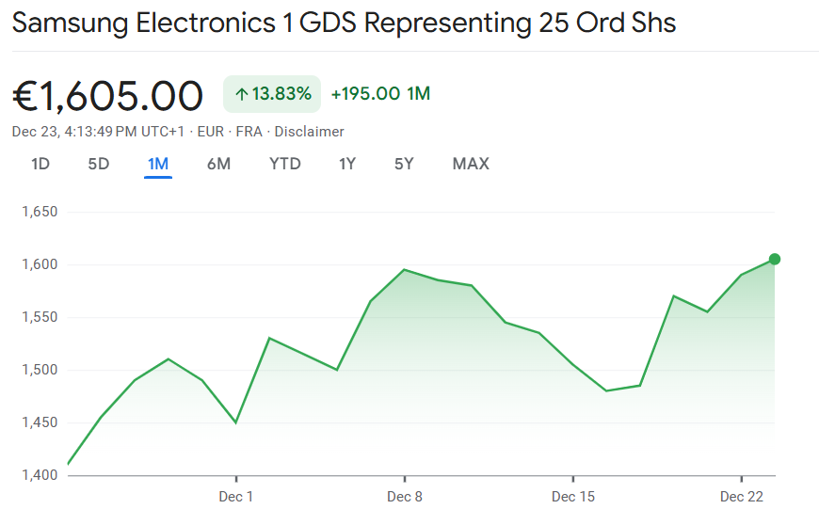Image resolution: width=819 pixels, height=509 pixels.
Task: Click the Dec 15 date axis label
Action: (573, 496)
